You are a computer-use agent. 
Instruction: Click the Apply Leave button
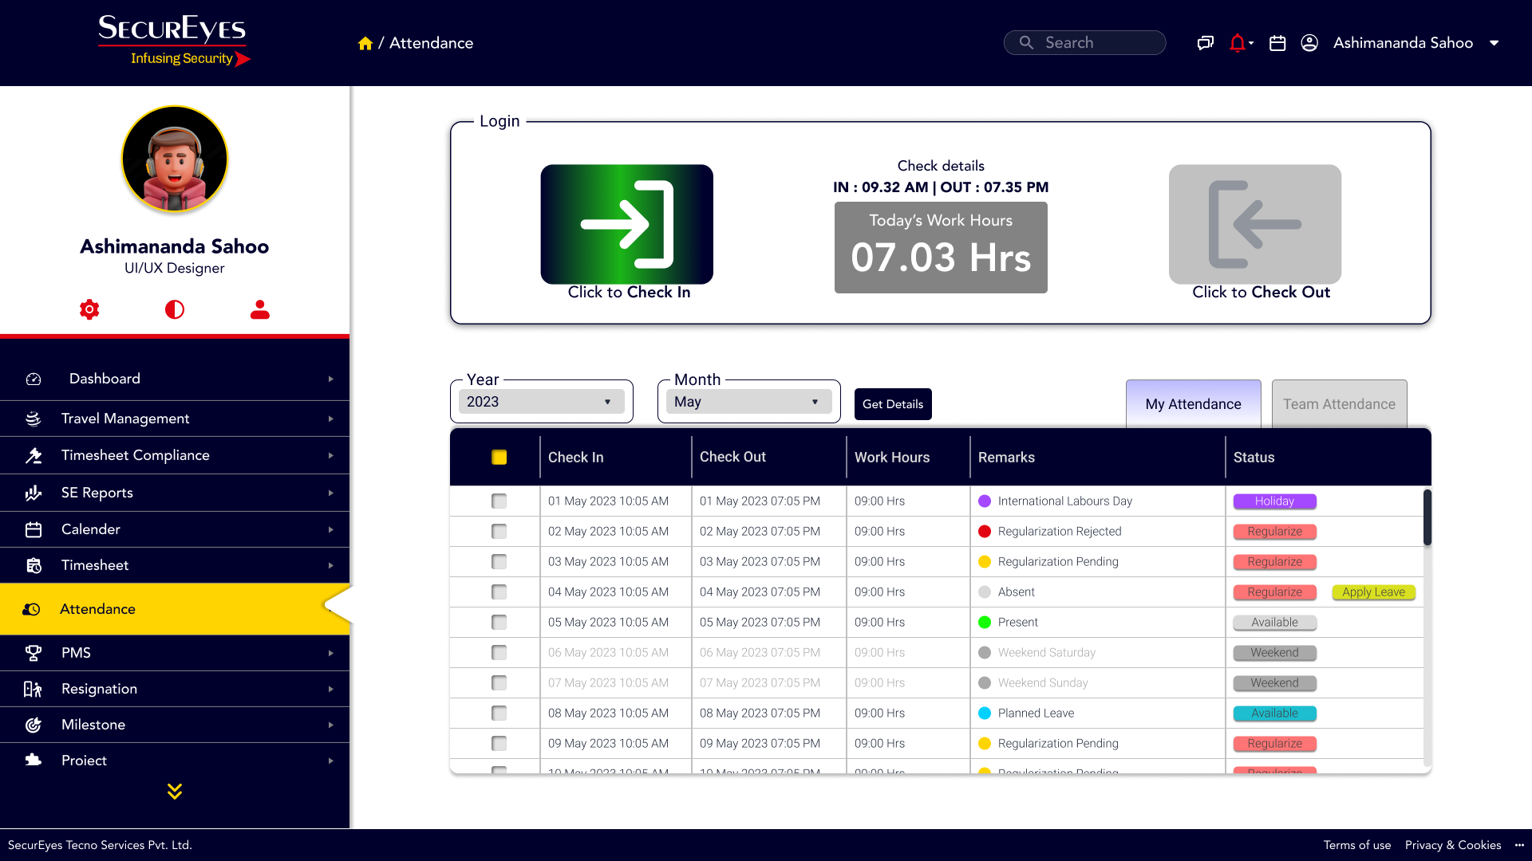[1373, 592]
